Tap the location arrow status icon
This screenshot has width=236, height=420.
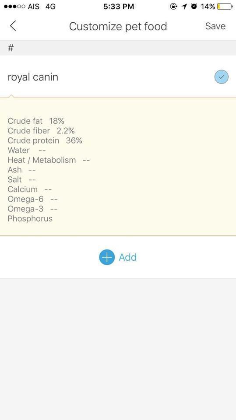tap(184, 7)
